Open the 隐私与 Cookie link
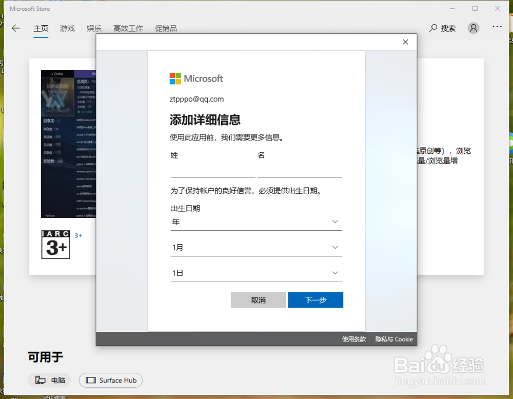513x399 pixels. tap(393, 339)
